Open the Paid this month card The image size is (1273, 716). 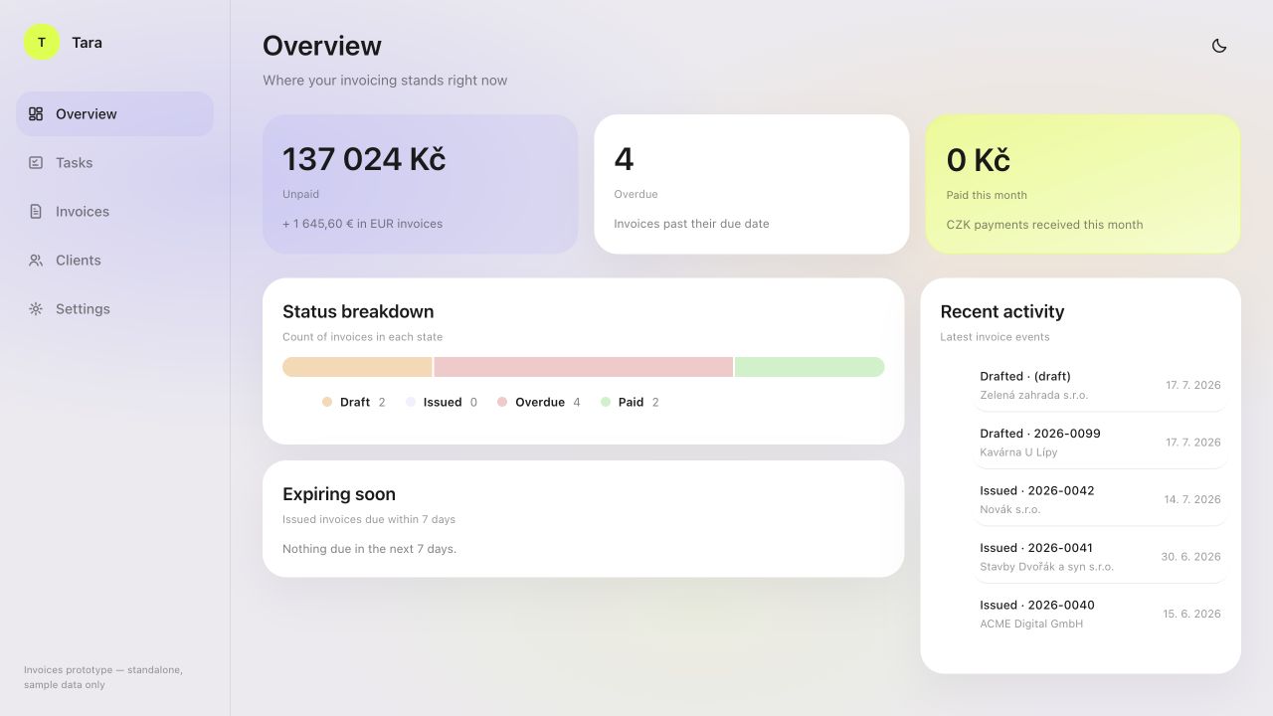(x=1083, y=184)
